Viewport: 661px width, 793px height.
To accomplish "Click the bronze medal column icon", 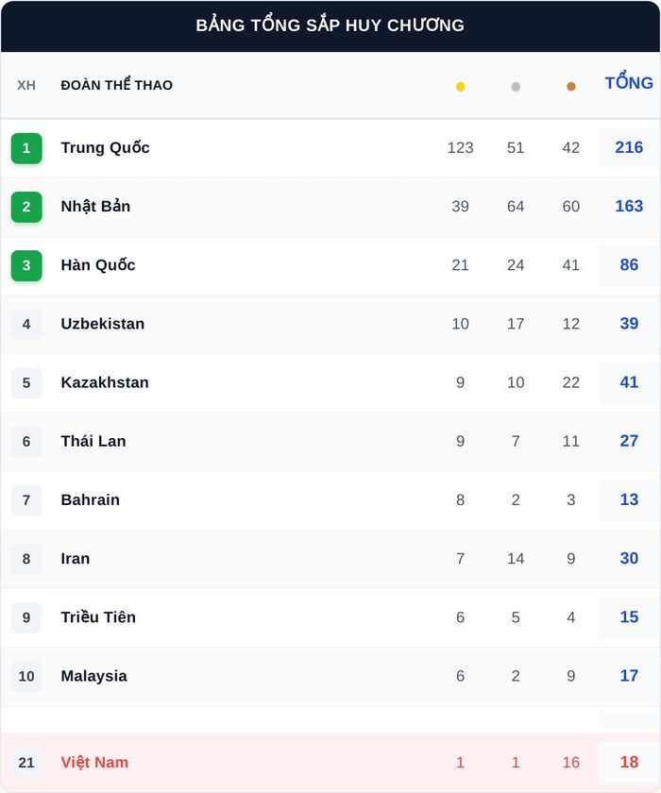I will pyautogui.click(x=571, y=87).
